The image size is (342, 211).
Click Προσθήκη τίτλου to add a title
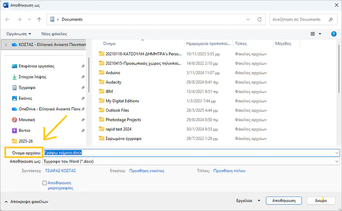229,171
